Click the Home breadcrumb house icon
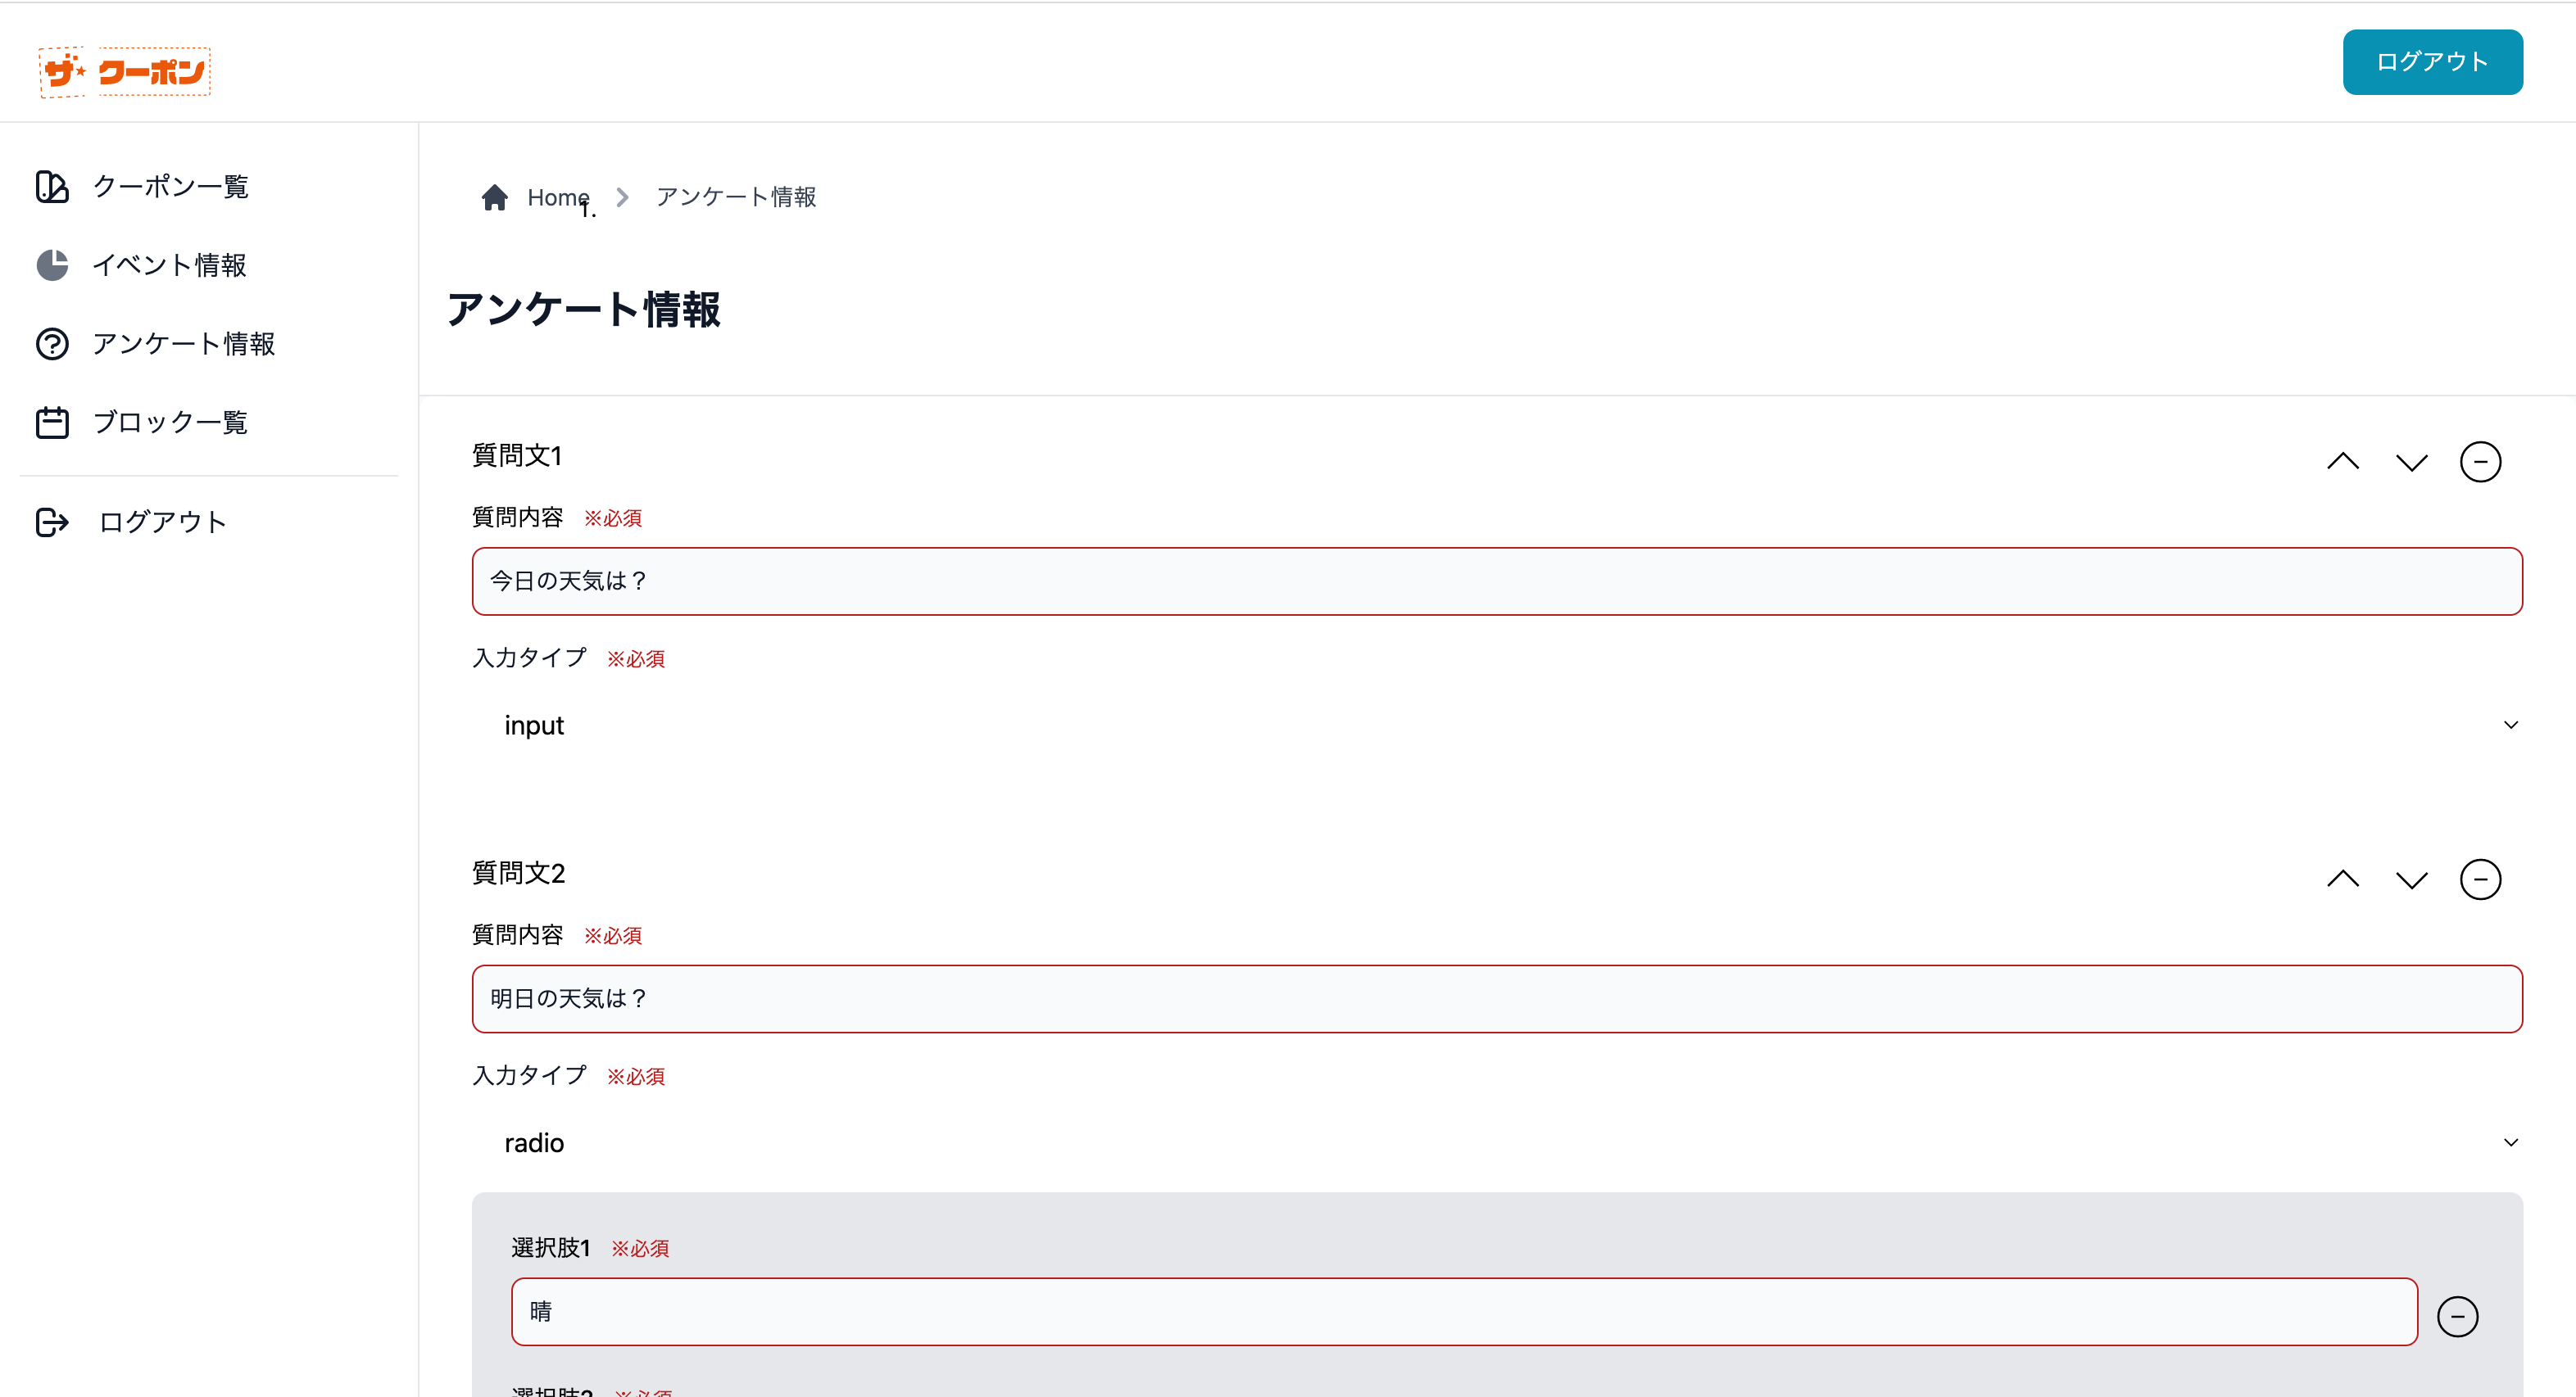The image size is (2576, 1397). pos(494,197)
